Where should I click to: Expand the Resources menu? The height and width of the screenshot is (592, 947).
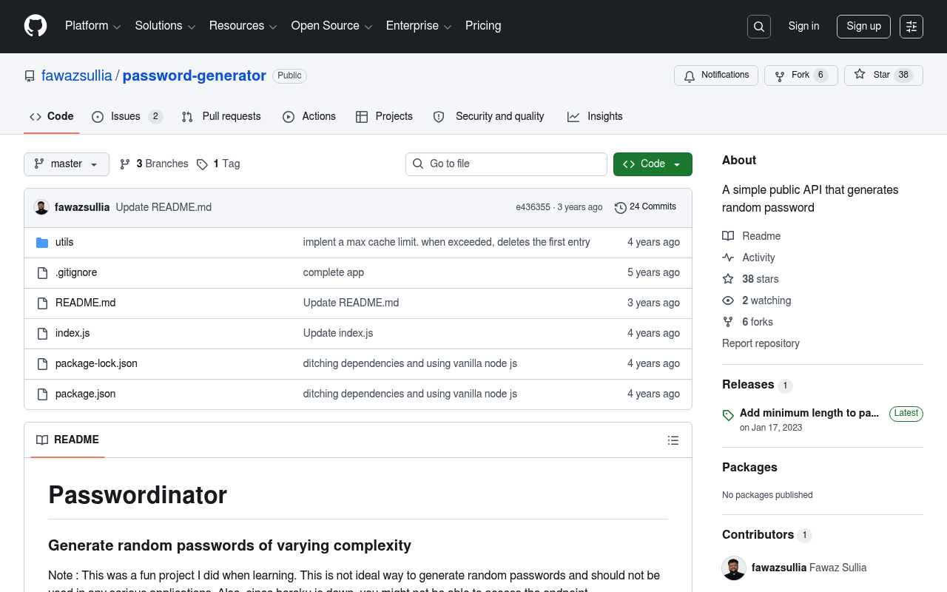pos(243,26)
